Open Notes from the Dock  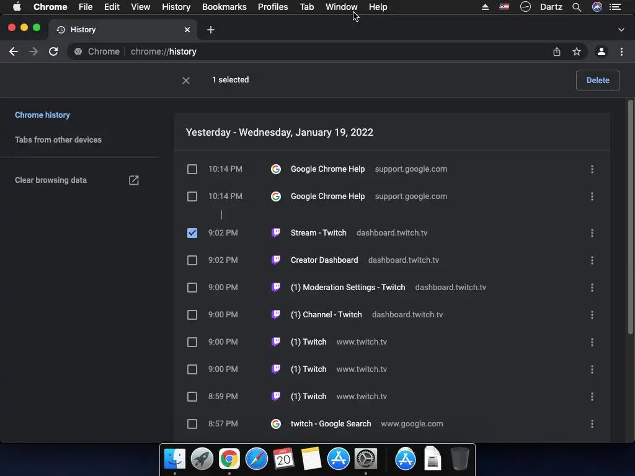311,459
